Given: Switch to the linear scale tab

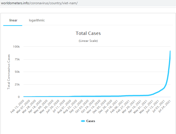Looking at the screenshot, I should [x=13, y=20].
